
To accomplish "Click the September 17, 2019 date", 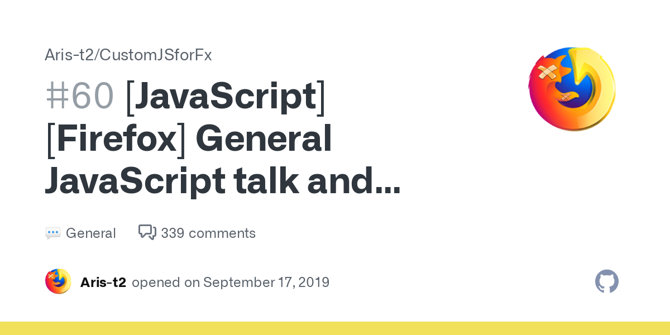I will [x=266, y=283].
